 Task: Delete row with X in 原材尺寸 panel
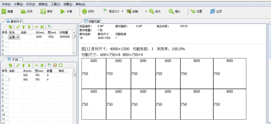(42, 27)
